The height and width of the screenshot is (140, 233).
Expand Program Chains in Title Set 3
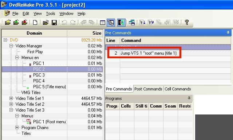tap(17, 128)
